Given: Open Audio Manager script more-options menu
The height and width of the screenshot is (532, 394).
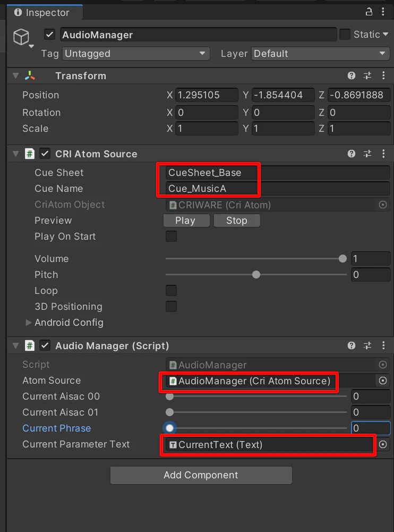Looking at the screenshot, I should 383,345.
